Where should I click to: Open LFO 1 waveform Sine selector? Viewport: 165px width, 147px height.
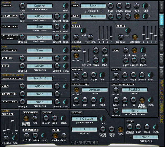coord(93,6)
